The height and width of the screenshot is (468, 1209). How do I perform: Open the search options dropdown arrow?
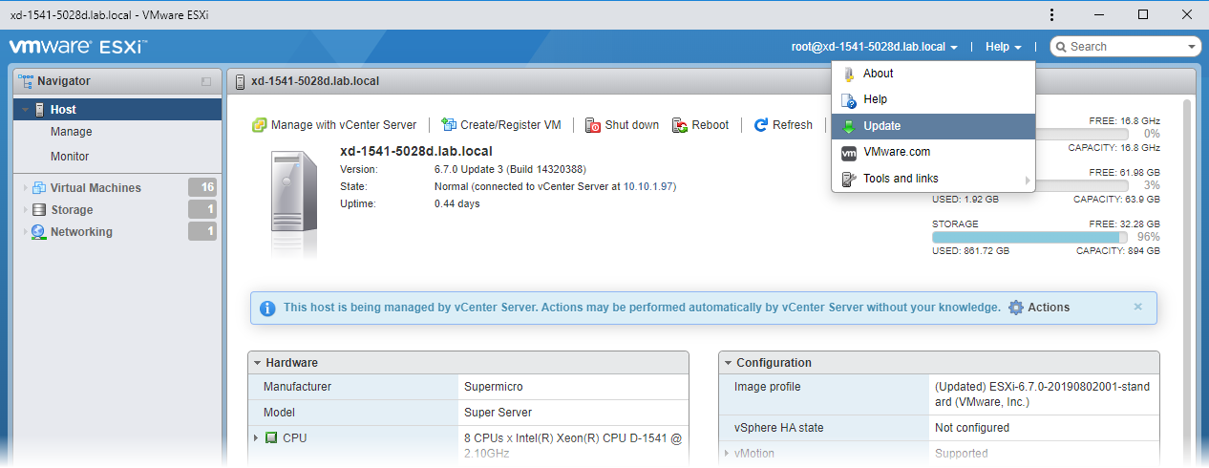point(1192,47)
